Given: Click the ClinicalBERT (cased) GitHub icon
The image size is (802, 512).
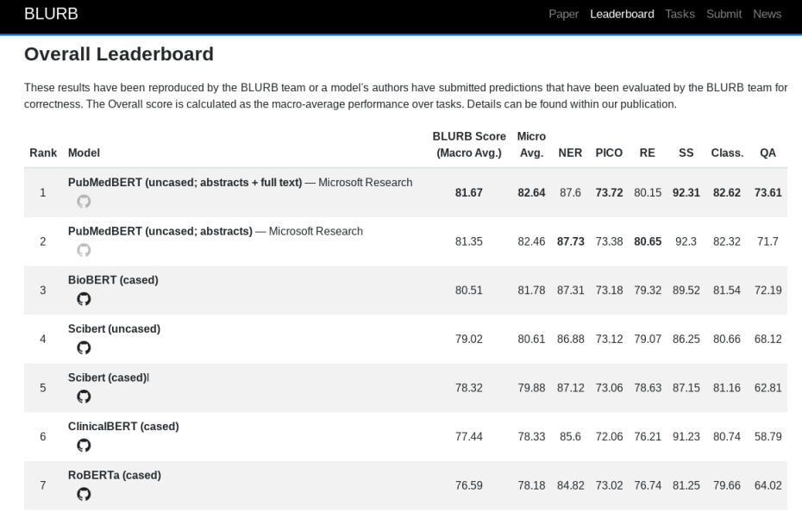Looking at the screenshot, I should click(84, 446).
